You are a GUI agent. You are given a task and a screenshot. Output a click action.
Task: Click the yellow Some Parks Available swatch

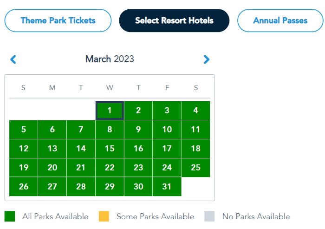(x=104, y=216)
